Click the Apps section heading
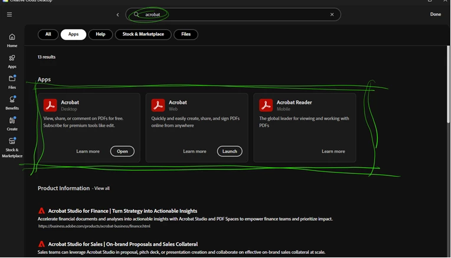Screen dimensions: 451x258 coord(44,80)
